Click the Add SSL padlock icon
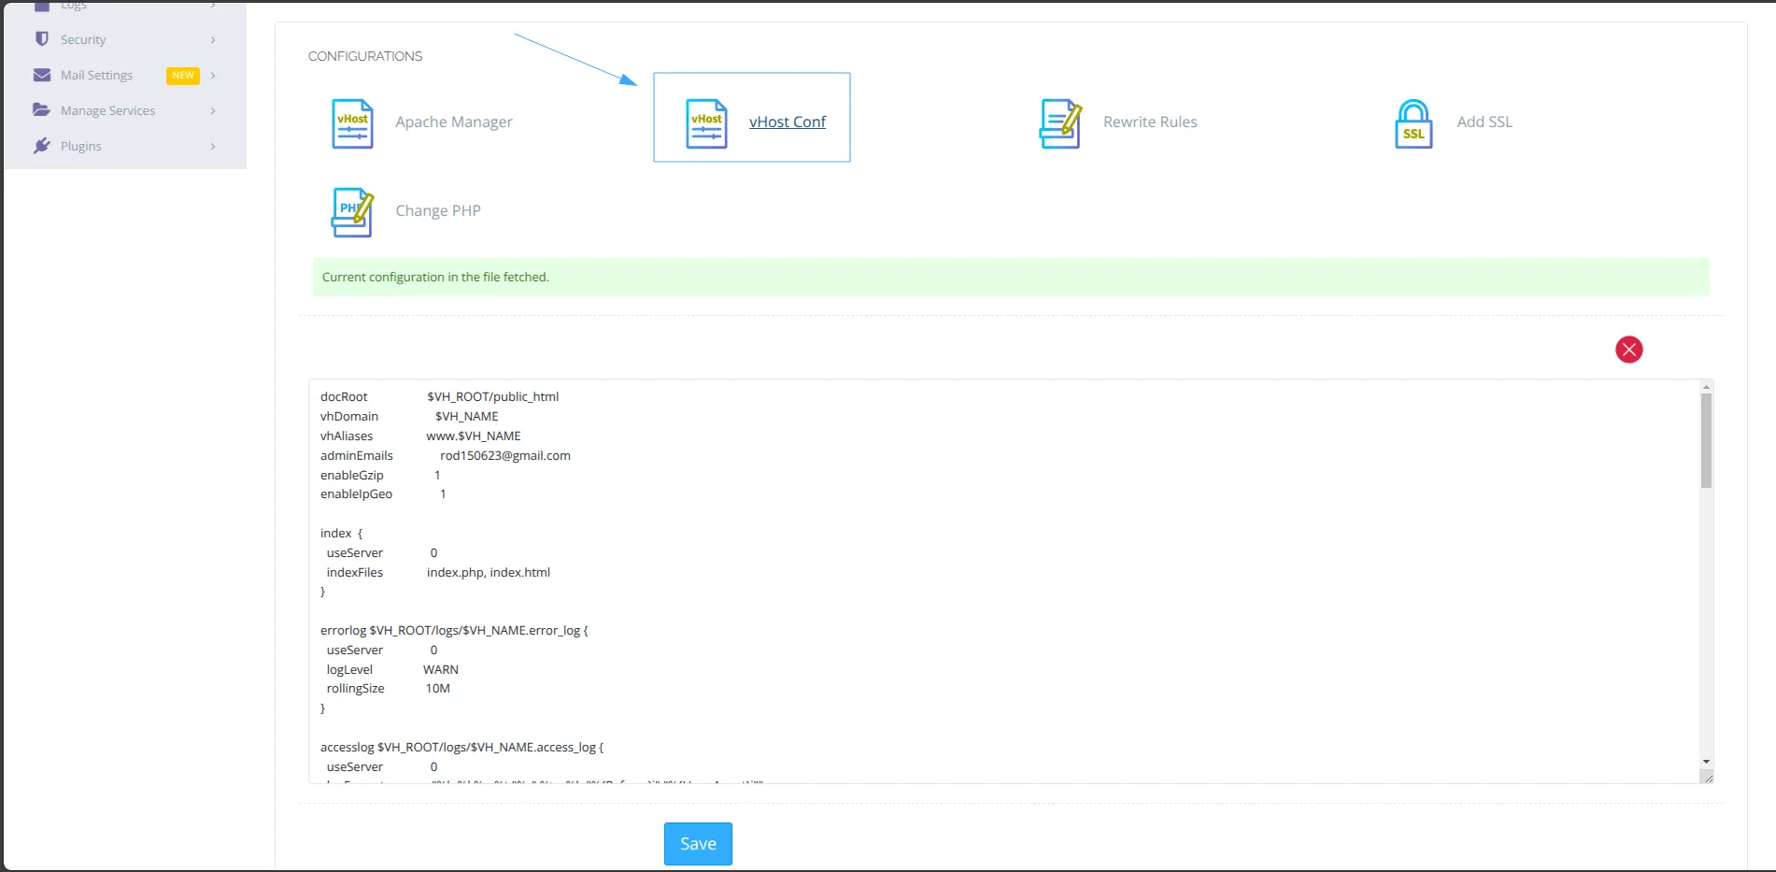Image resolution: width=1776 pixels, height=872 pixels. point(1414,123)
